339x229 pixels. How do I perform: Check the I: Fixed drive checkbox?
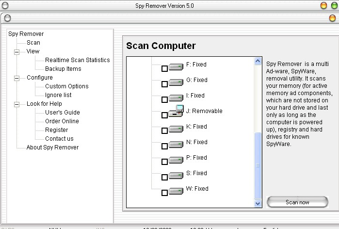(x=164, y=99)
